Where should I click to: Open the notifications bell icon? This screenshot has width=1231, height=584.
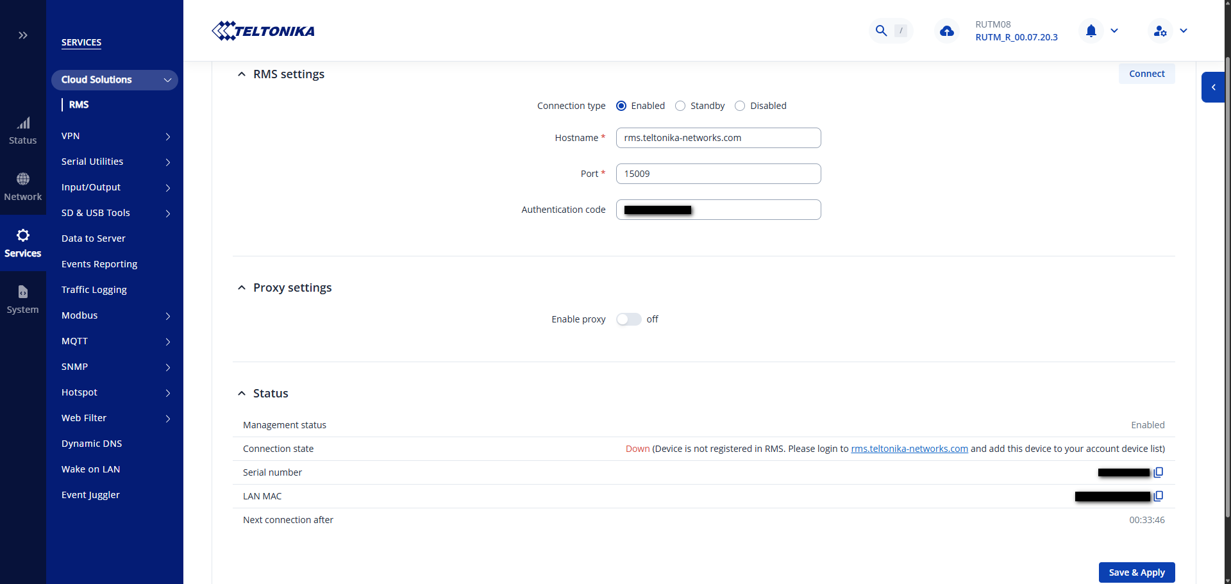1091,31
